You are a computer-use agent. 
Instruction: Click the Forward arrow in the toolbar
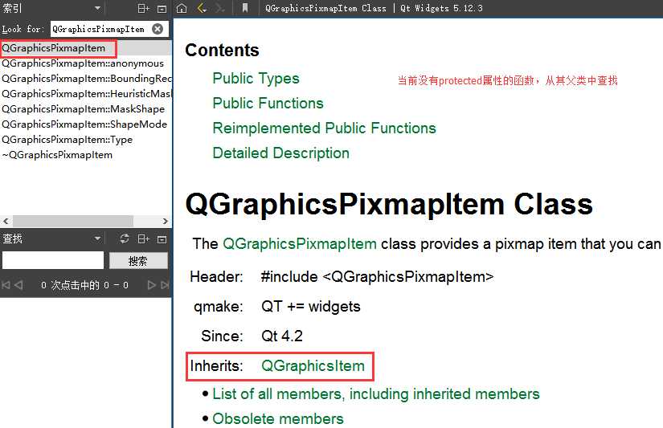(x=220, y=8)
